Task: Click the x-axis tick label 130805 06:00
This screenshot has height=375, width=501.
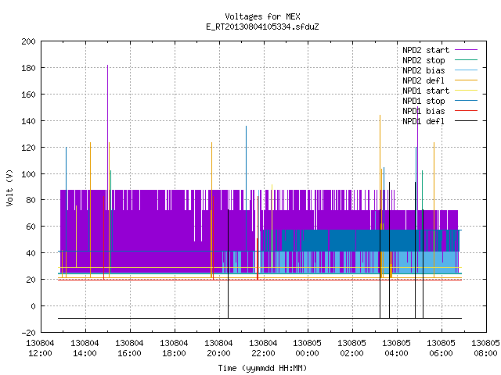Action: tap(442, 348)
